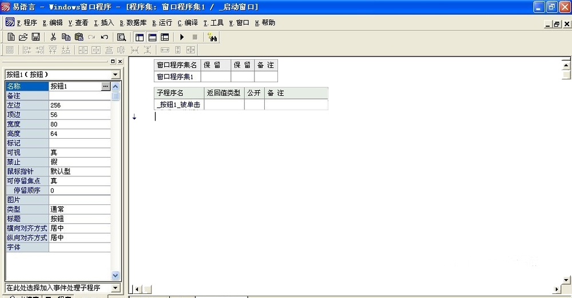Image resolution: width=572 pixels, height=298 pixels.
Task: Open file using the folder icon
Action: coord(23,37)
